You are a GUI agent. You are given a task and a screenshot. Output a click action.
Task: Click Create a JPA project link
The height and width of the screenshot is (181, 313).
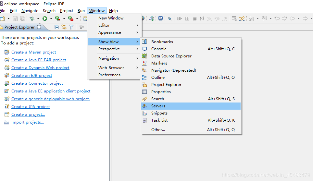tap(31, 106)
